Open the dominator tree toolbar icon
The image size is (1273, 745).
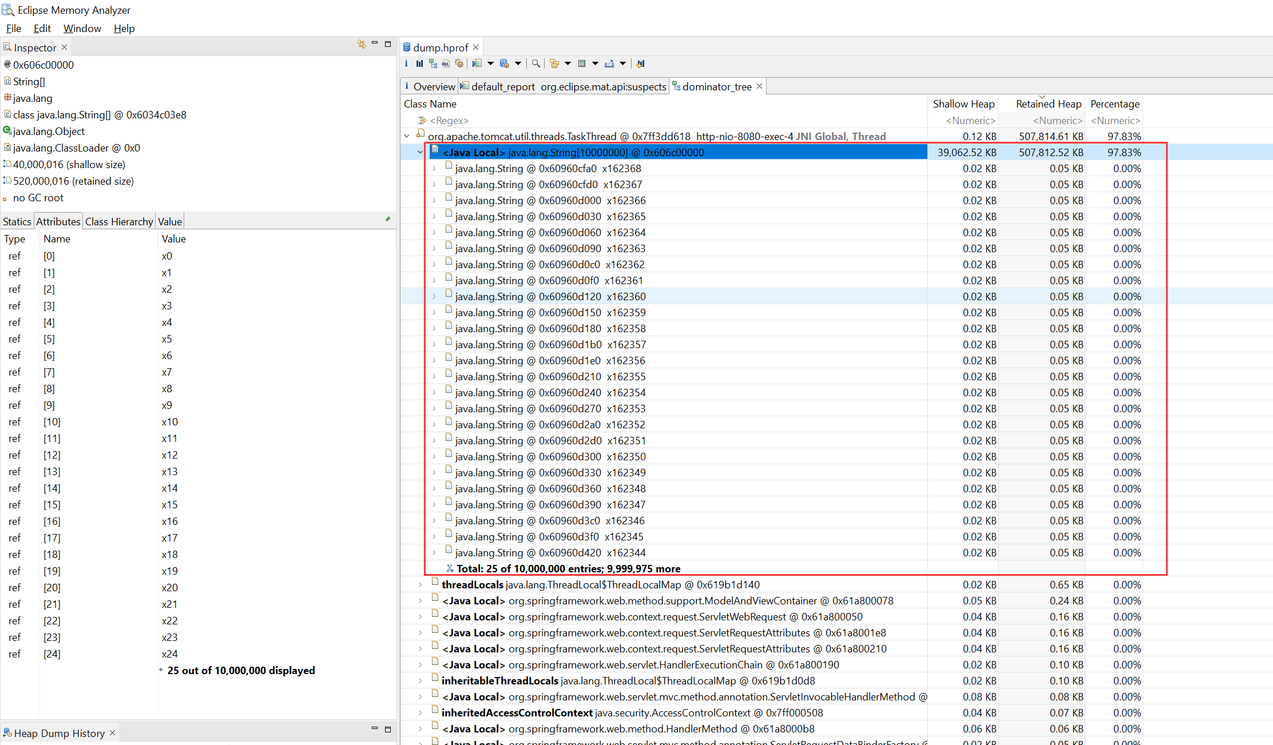tap(433, 64)
